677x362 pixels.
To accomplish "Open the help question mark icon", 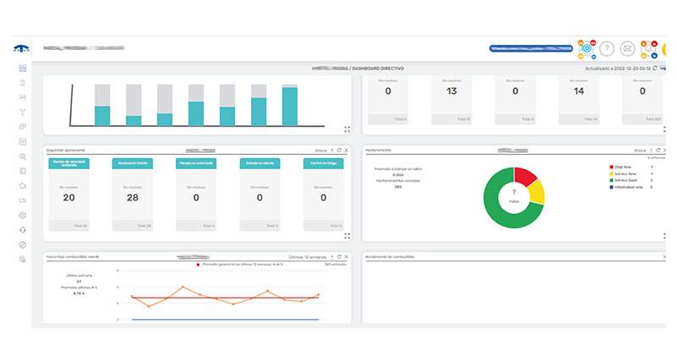I will pos(607,48).
